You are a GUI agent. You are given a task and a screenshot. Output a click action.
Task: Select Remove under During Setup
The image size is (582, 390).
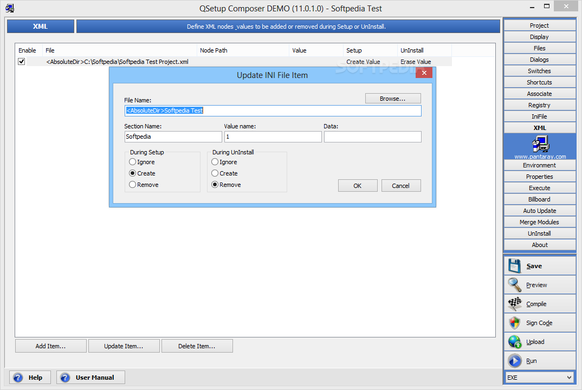point(132,184)
